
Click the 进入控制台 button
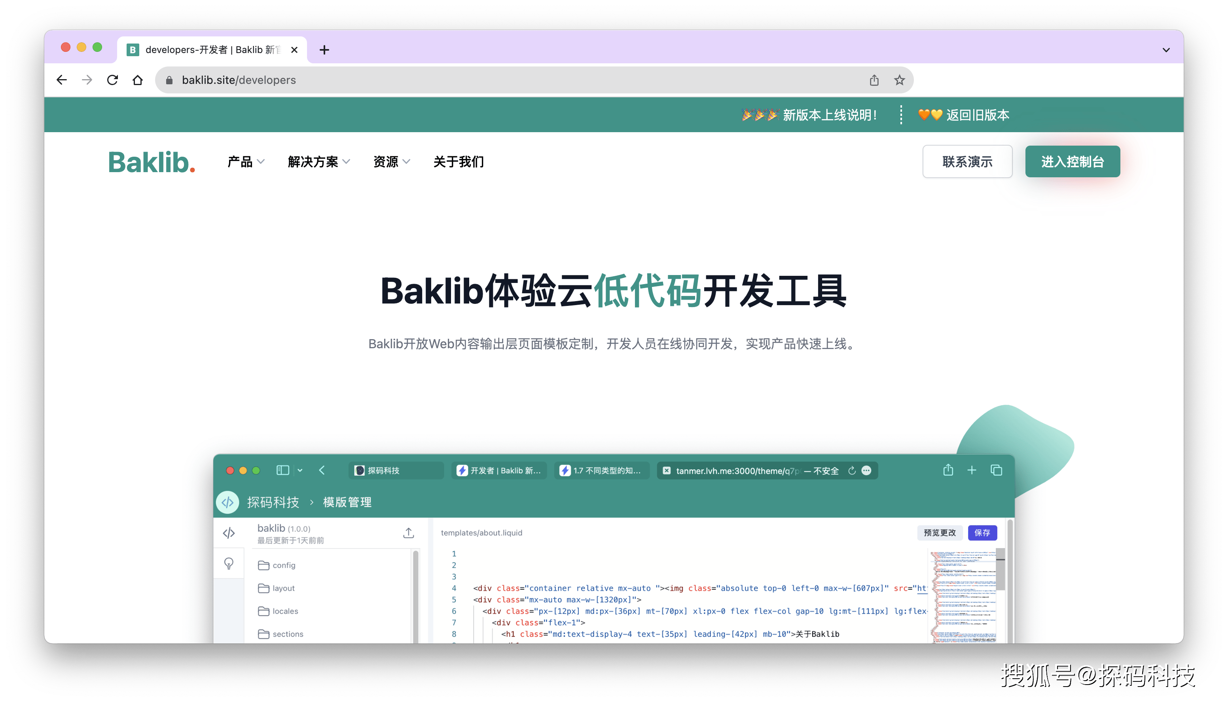click(x=1073, y=162)
